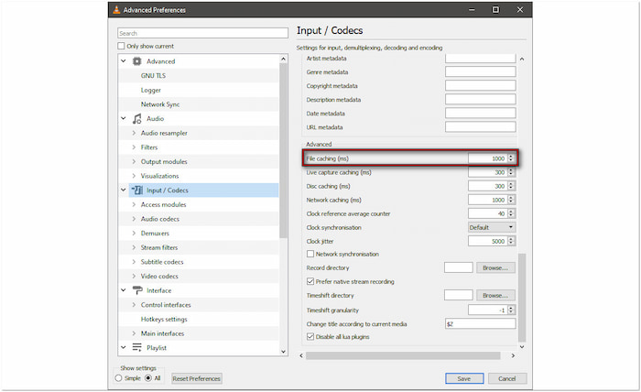Expand Demuxers node
Screen dimensions: 641x392
click(x=134, y=233)
